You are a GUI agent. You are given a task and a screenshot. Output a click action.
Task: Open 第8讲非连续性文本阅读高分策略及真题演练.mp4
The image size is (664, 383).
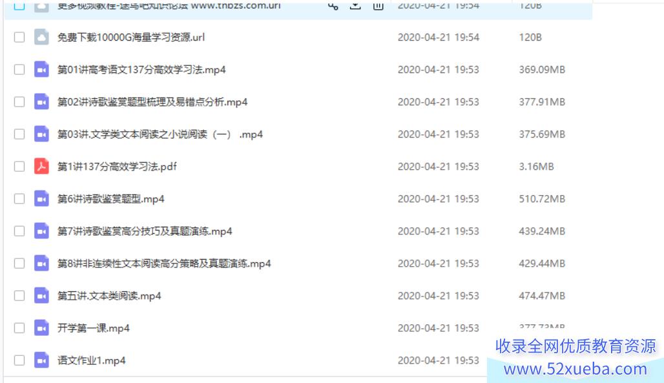coord(164,264)
